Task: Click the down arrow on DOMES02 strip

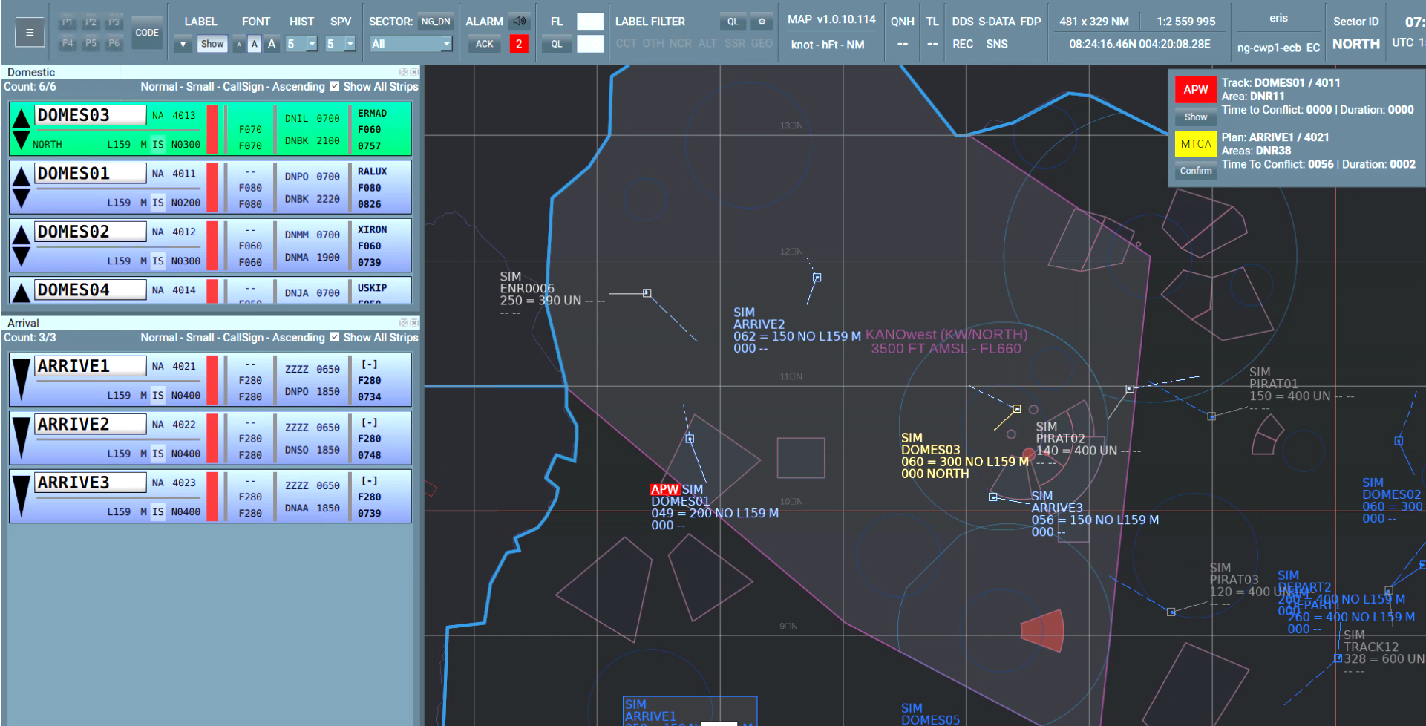Action: point(22,256)
